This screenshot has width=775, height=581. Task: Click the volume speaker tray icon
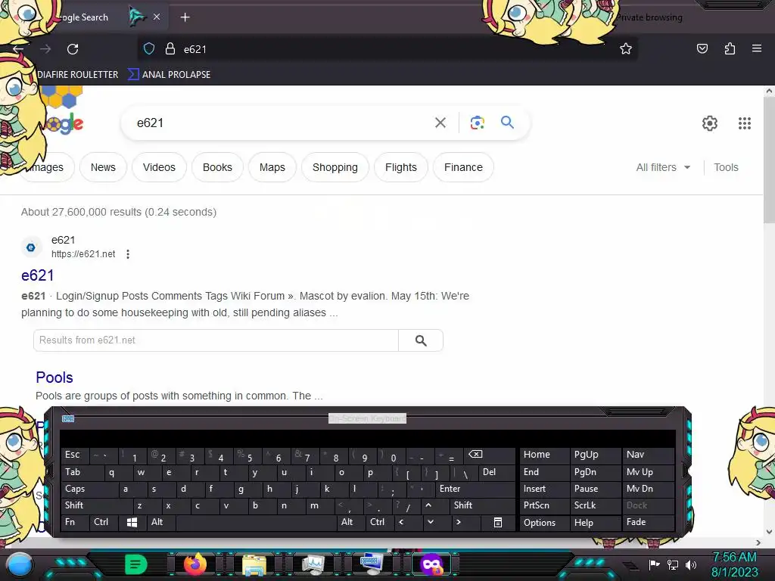[691, 564]
